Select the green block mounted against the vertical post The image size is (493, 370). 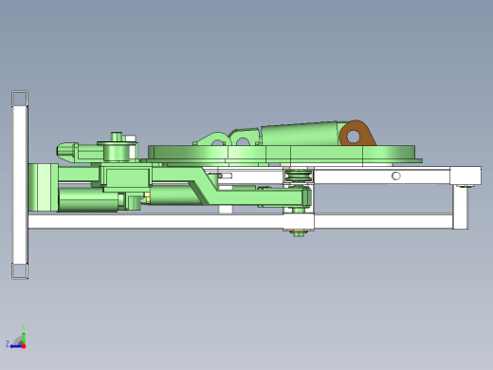(43, 187)
